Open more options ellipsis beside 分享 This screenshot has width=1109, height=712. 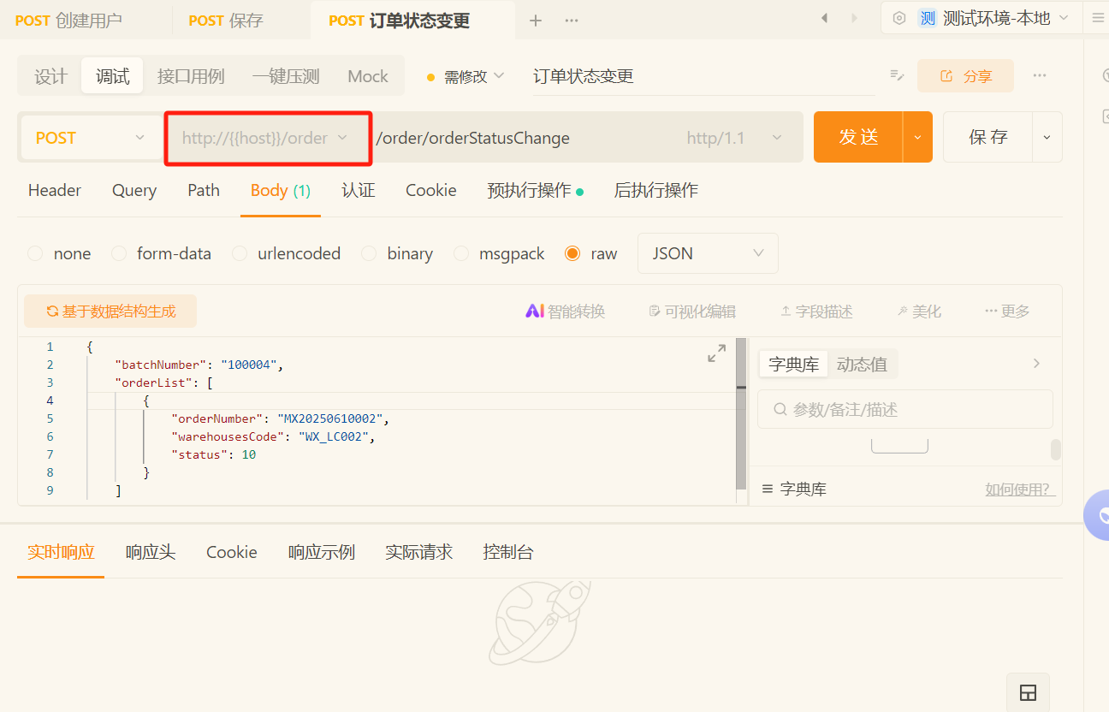[x=1040, y=75]
